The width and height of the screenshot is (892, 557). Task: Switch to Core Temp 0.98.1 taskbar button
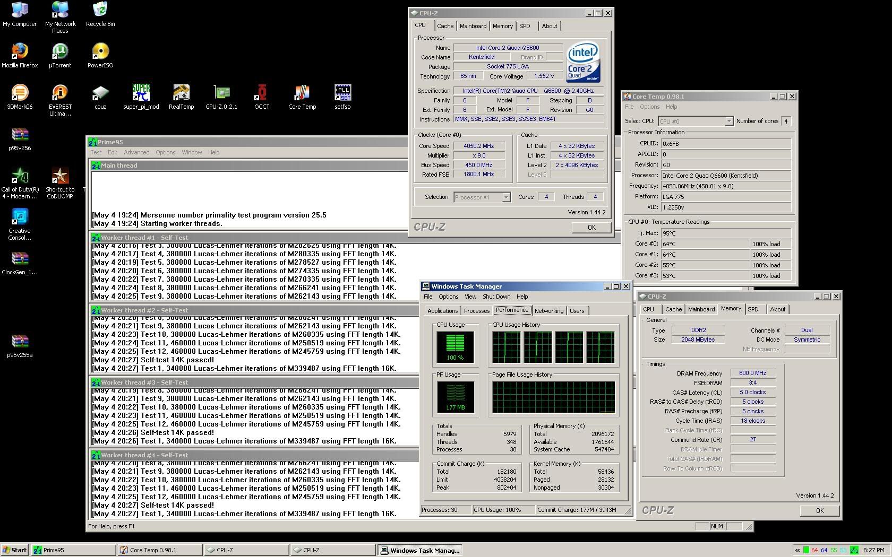pyautogui.click(x=160, y=550)
